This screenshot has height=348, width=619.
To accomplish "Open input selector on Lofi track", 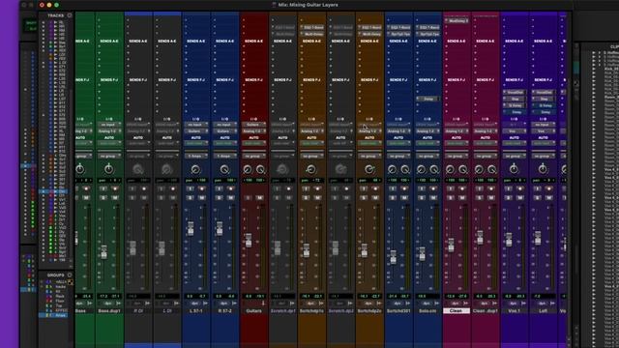I will [x=544, y=125].
